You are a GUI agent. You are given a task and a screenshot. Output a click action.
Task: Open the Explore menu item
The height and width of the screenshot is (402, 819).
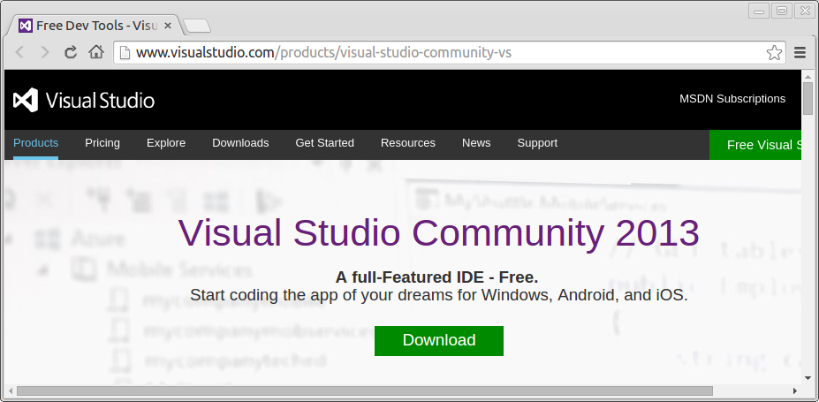tap(166, 143)
